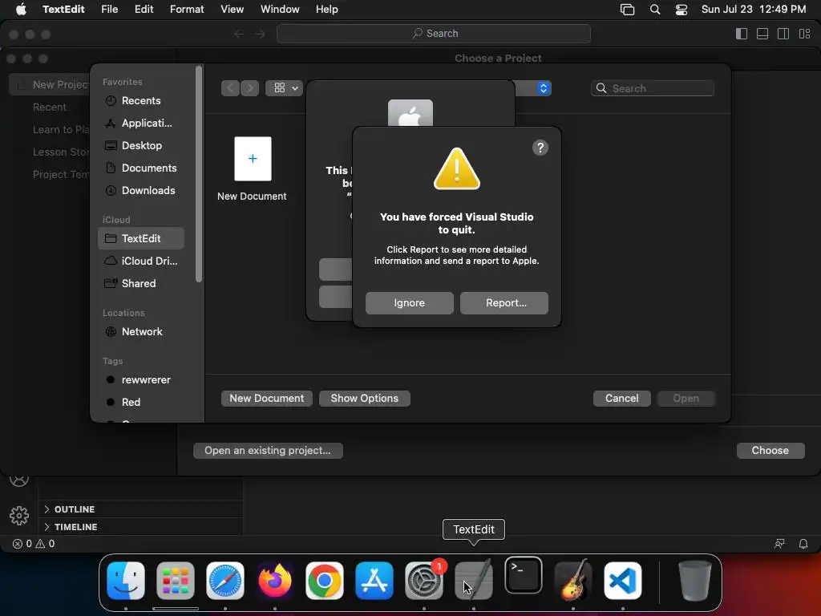
Task: Open Google Chrome from the Dock
Action: click(x=325, y=581)
